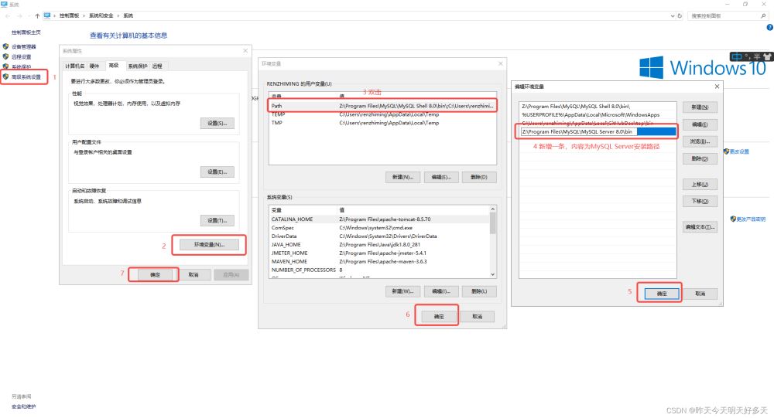Select 控制面板 breadcrumb
The height and width of the screenshot is (418, 774).
(x=69, y=15)
